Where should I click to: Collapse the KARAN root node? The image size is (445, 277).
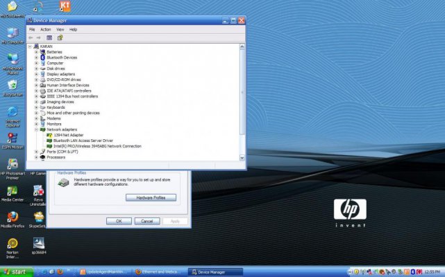coord(30,46)
